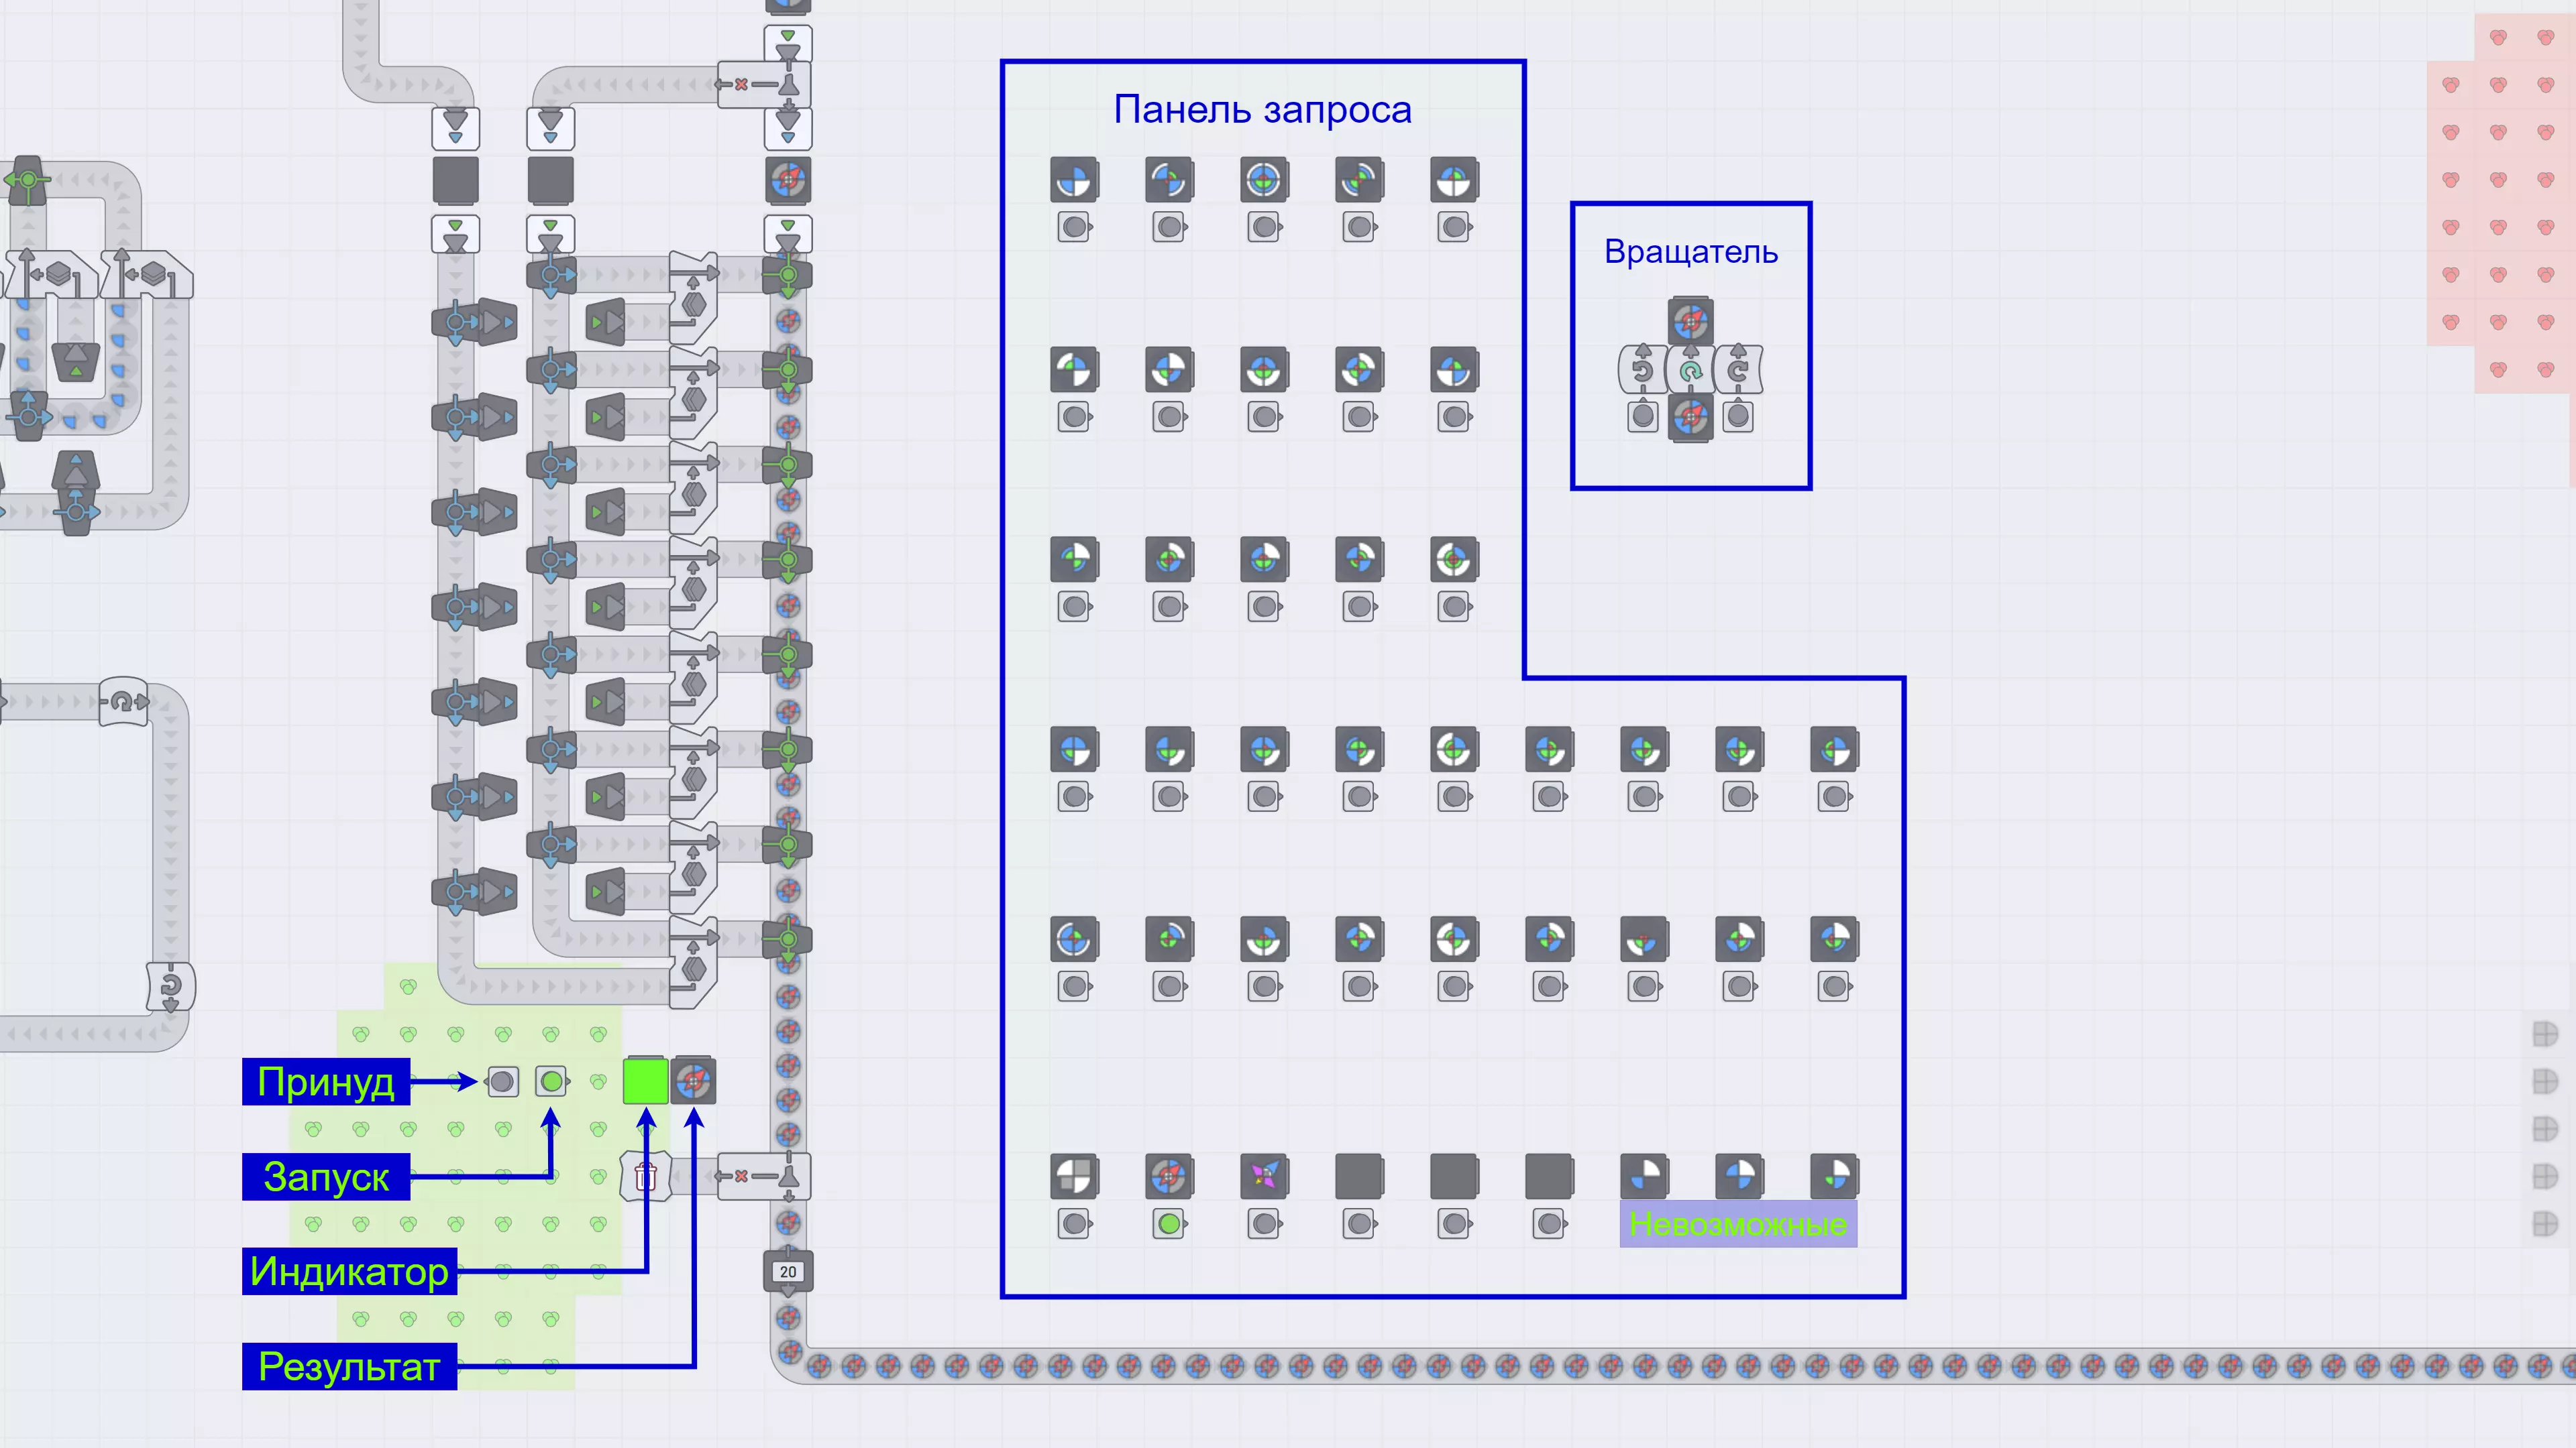Screen dimensions: 2576x1448
Task: Click the trash building near the indicator
Action: point(645,1176)
